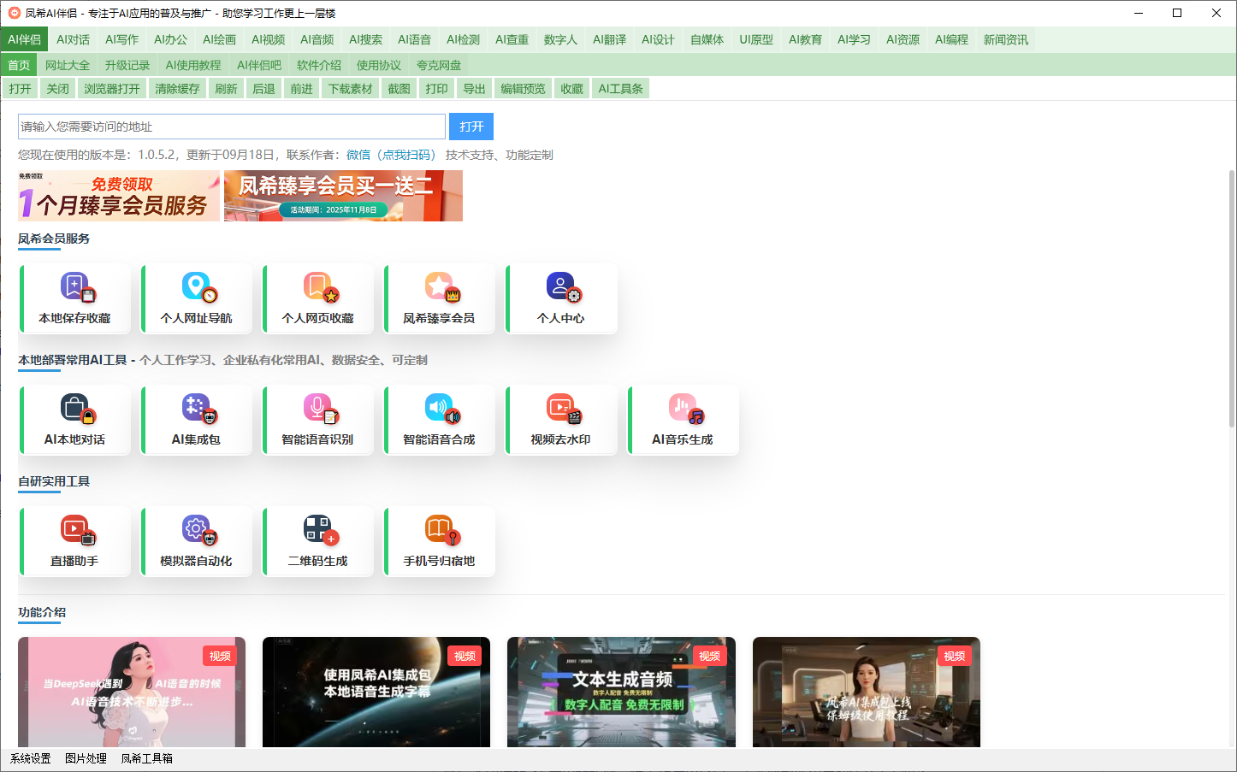The height and width of the screenshot is (772, 1237).
Task: Open the 个人中心 icon
Action: click(x=563, y=287)
